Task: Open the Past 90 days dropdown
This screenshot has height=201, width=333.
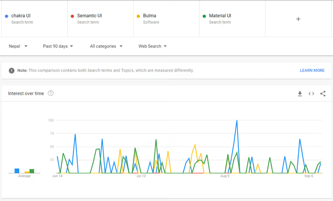Action: [58, 46]
